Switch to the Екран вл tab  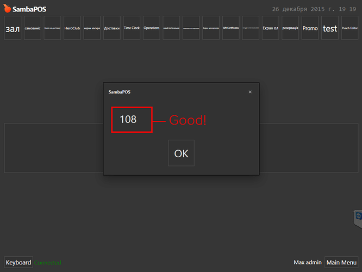270,28
